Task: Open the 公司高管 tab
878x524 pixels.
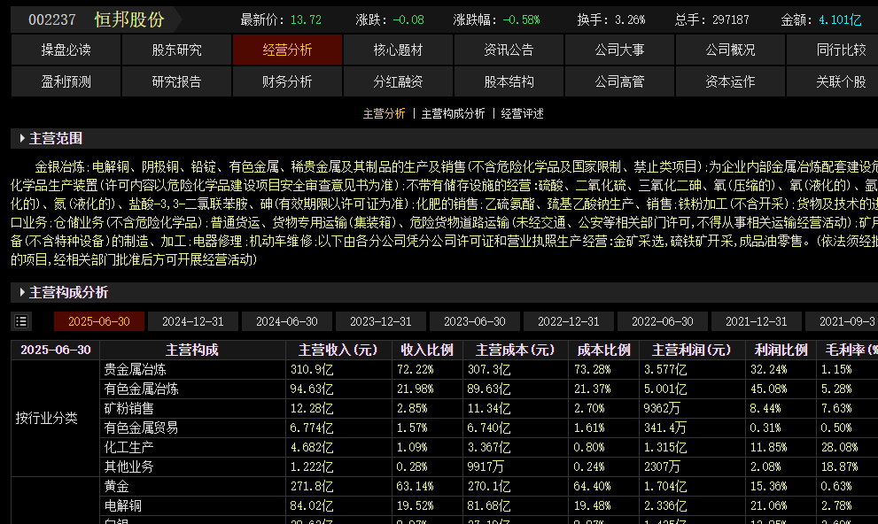Action: pos(619,81)
